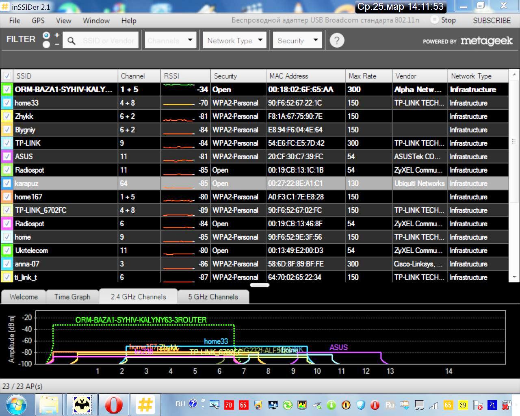Stop the wireless scanning

coord(443,20)
